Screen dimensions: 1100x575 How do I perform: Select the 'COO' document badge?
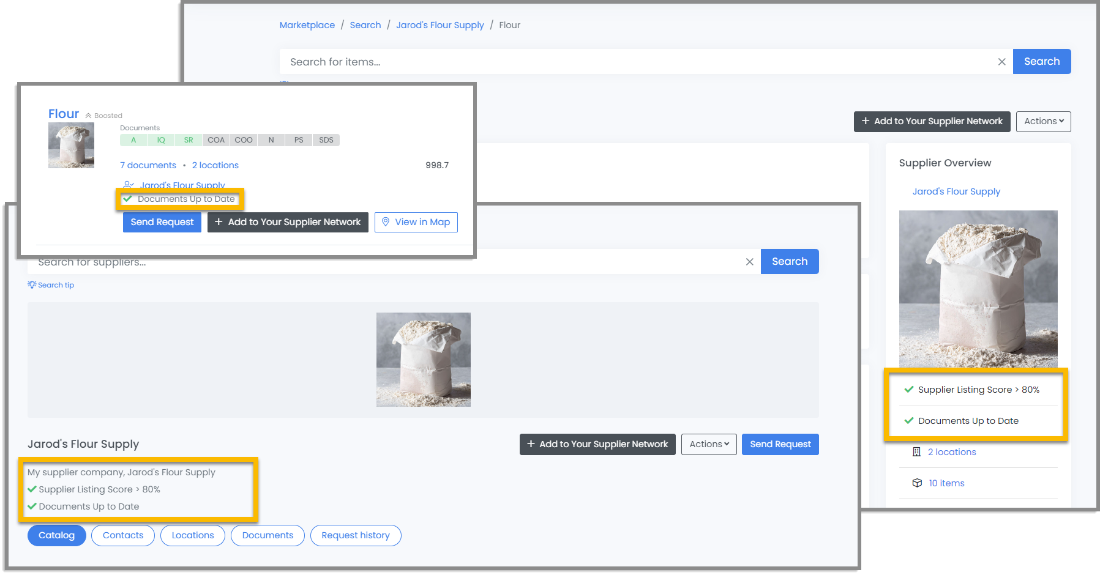click(x=244, y=140)
